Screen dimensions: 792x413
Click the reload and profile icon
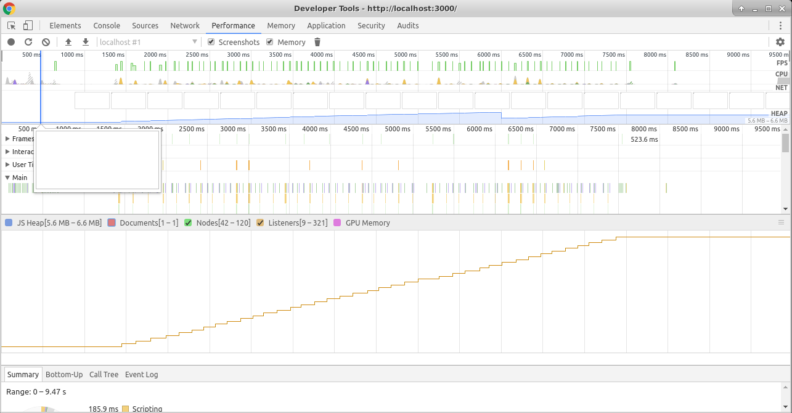pos(28,42)
